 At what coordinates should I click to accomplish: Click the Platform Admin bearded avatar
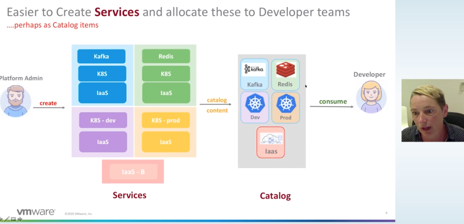tap(16, 101)
